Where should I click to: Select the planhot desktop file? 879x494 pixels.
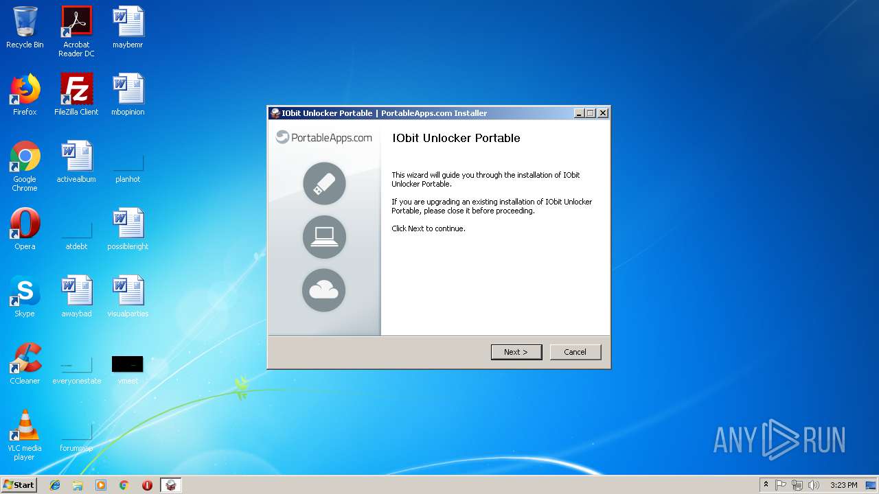(x=128, y=169)
